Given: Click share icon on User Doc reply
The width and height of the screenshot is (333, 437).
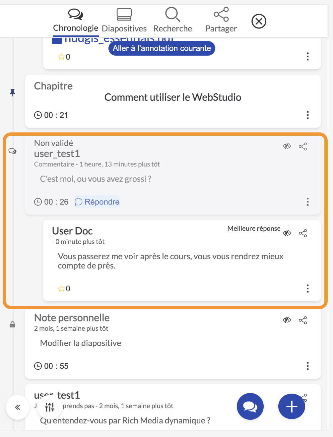Looking at the screenshot, I should point(303,233).
